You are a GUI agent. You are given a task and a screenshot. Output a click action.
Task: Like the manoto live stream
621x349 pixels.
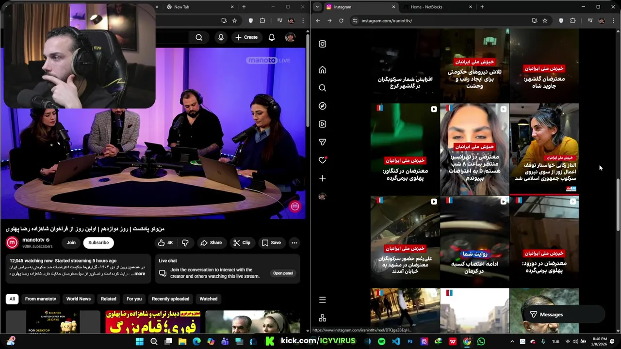(x=165, y=242)
